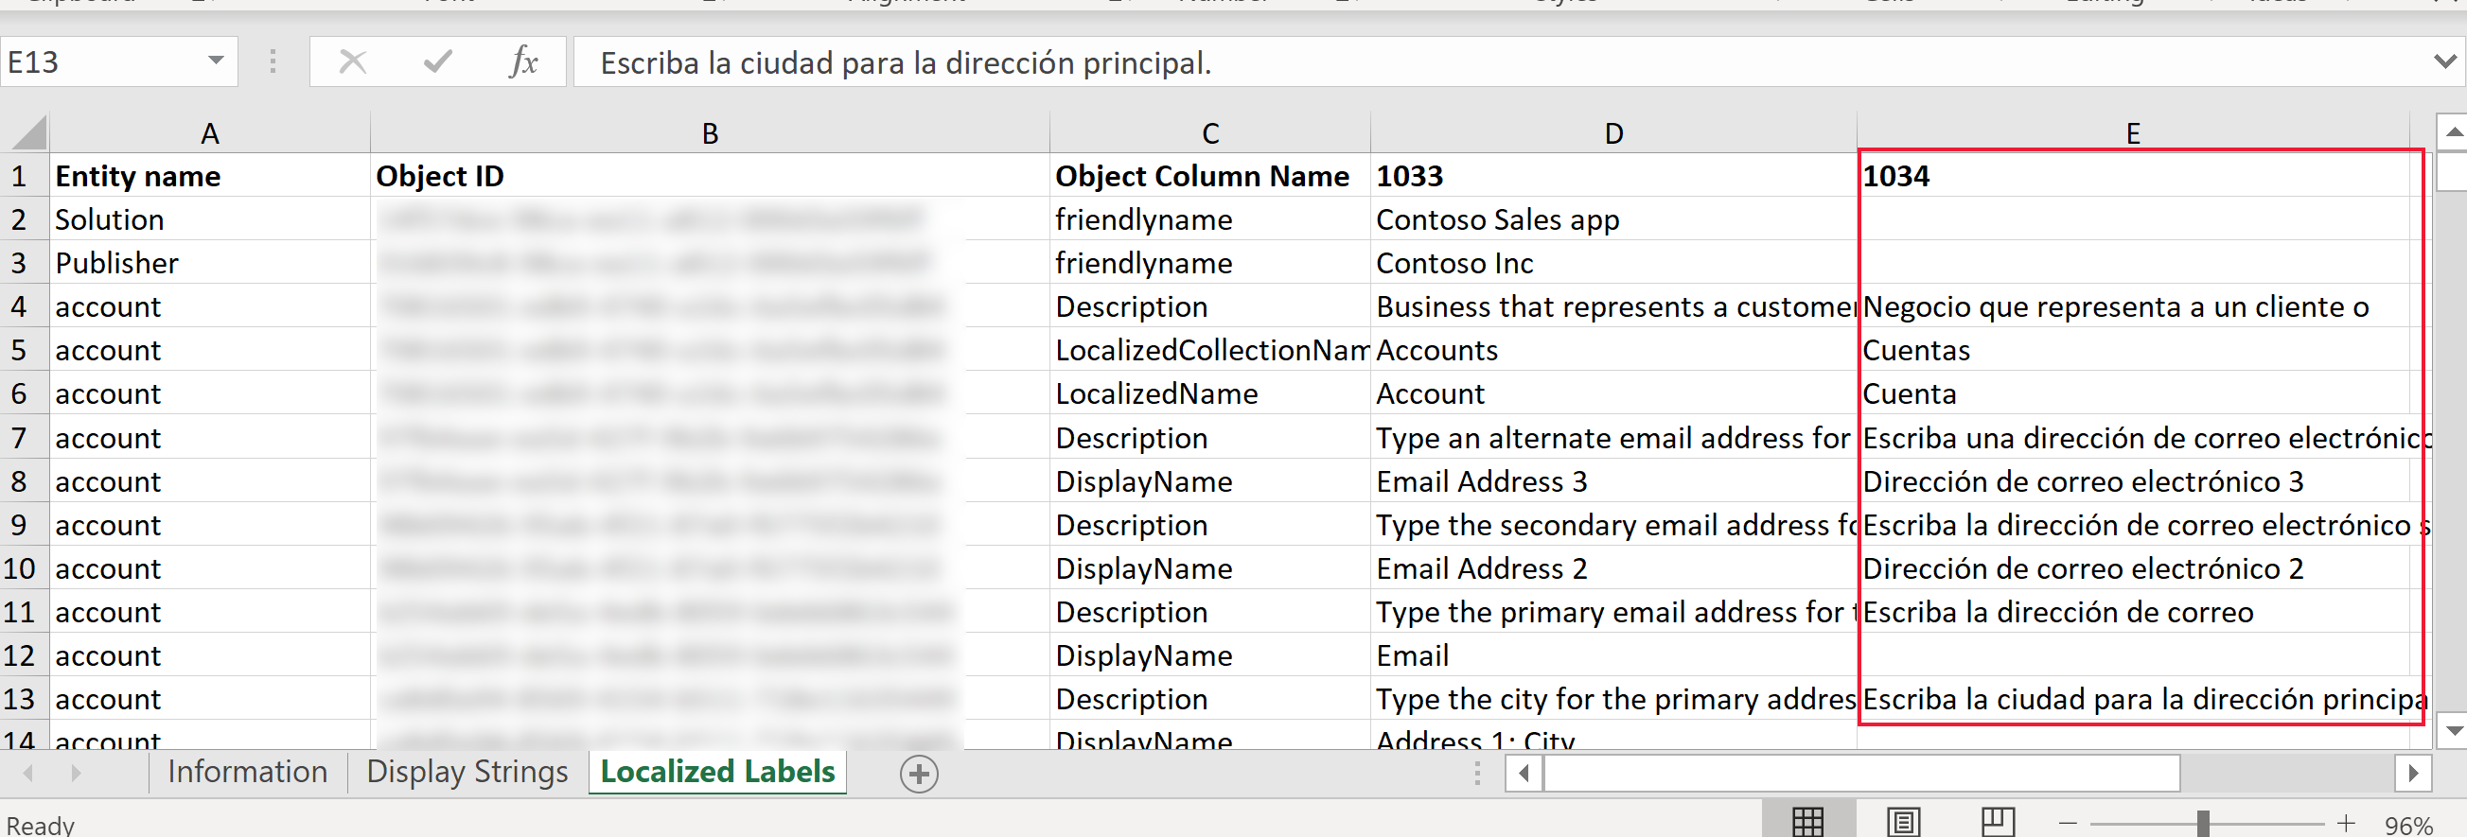Select column E header
Viewport: 2467px width, 837px height.
(2133, 133)
